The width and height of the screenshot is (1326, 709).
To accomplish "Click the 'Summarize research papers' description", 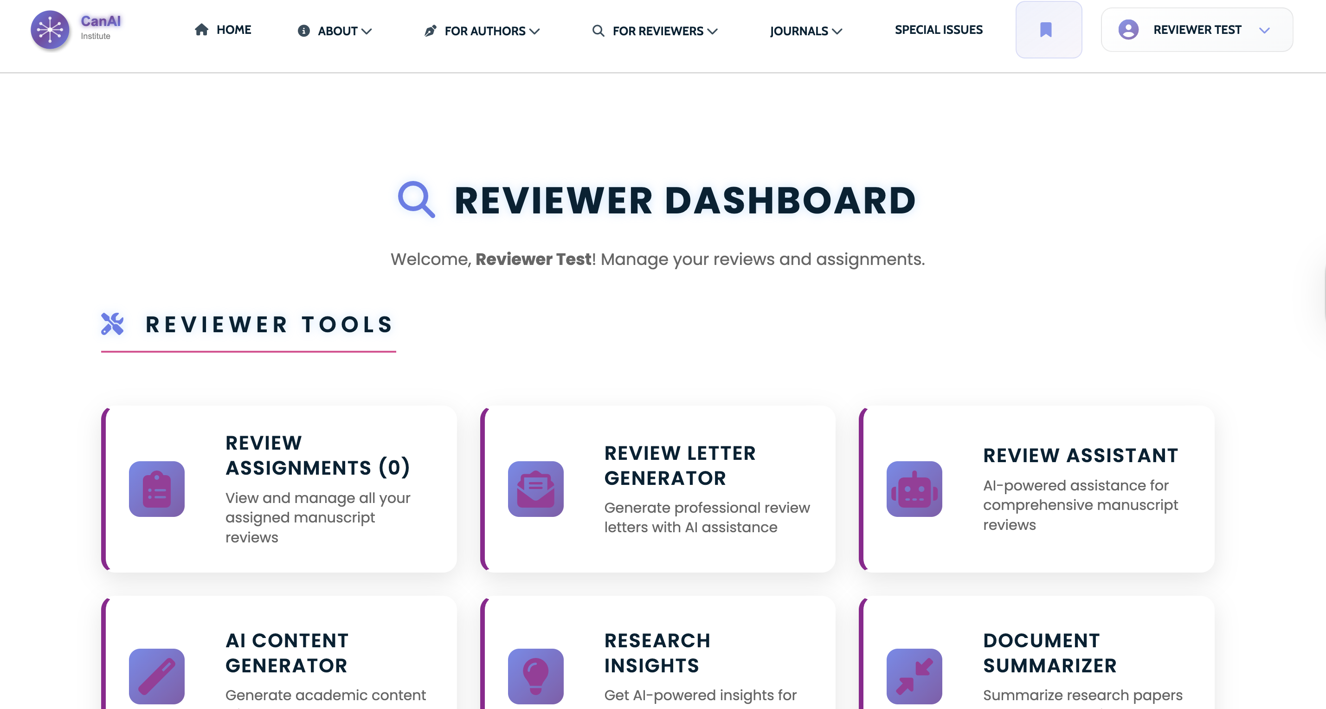I will (1083, 695).
